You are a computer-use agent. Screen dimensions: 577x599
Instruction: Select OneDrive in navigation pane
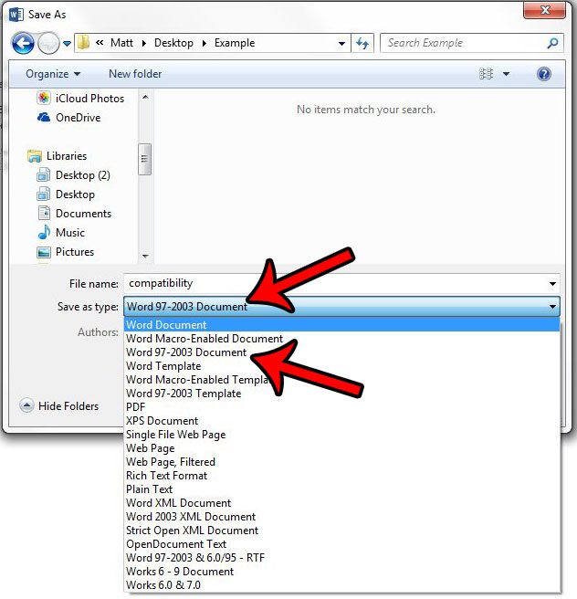pyautogui.click(x=79, y=118)
